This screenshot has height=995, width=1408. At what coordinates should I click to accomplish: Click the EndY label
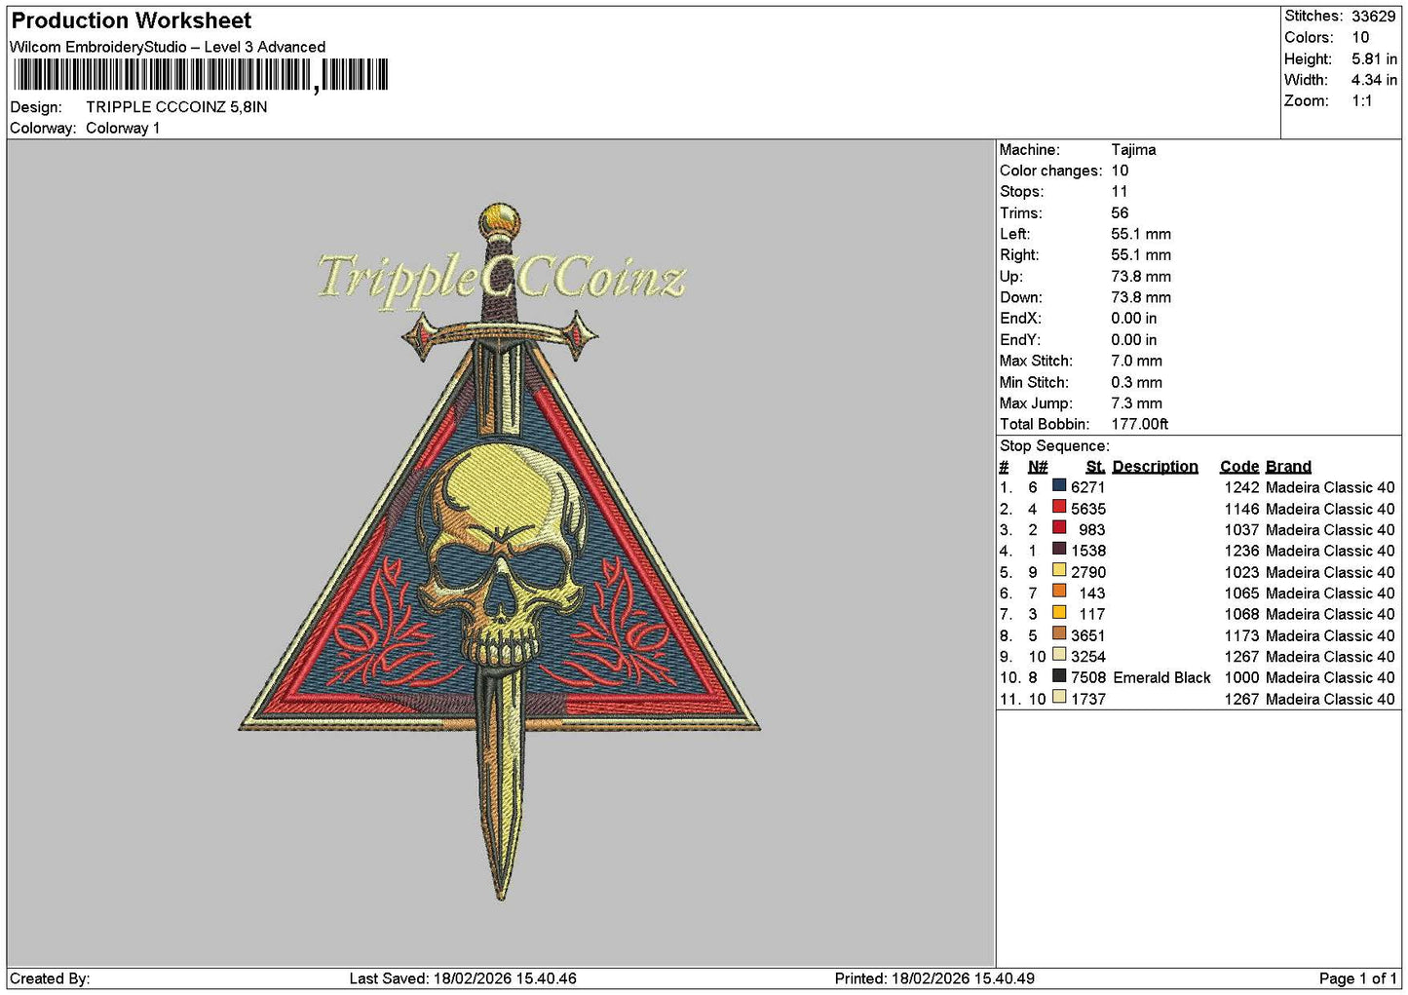click(x=1020, y=340)
